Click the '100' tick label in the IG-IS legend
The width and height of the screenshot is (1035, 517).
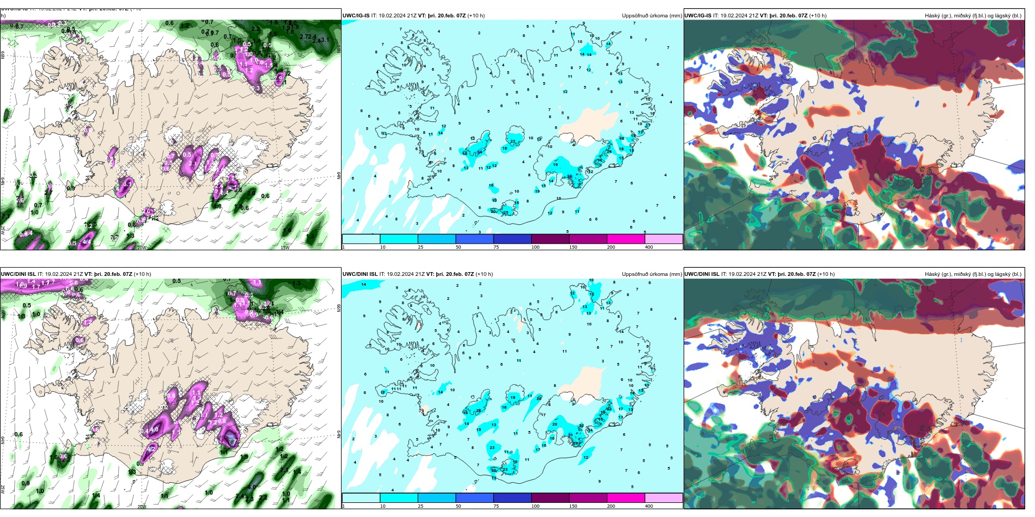[x=535, y=247]
